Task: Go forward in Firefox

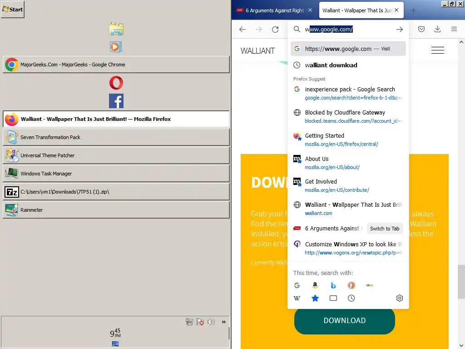Action: 259,29
